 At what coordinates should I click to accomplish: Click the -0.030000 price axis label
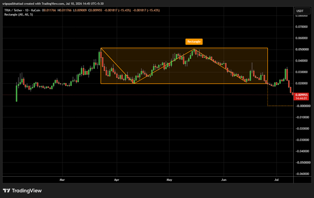coord(302,140)
